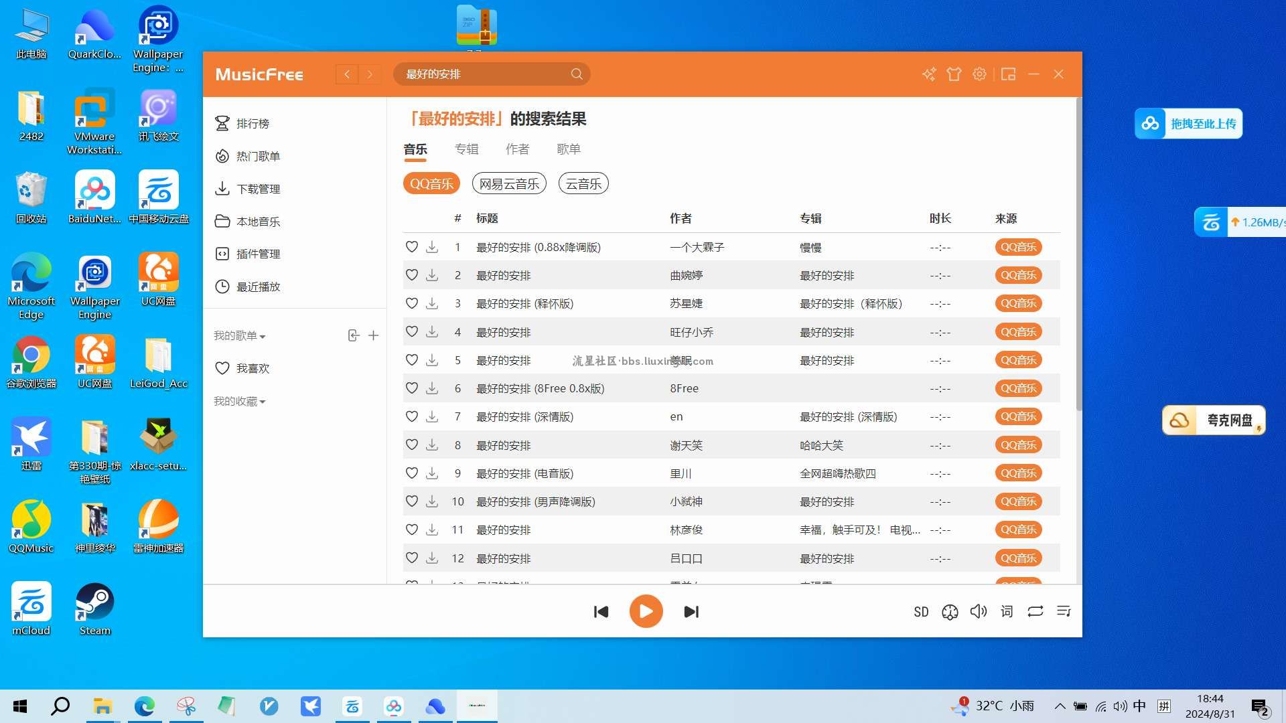
Task: Select QQ音乐 source filter
Action: [x=431, y=183]
